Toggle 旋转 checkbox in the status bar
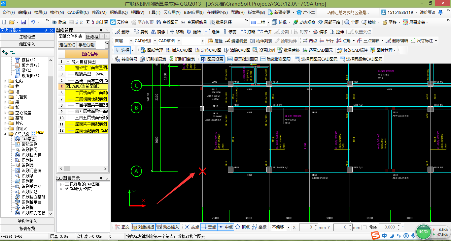Screen dimensions: 451x241 coord(364,227)
